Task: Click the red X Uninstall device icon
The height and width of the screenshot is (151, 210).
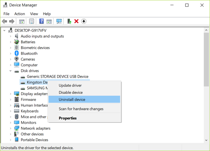Action: [x=76, y=21]
